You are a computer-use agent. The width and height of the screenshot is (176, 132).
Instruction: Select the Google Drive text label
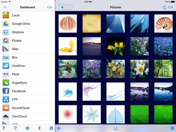[21, 24]
